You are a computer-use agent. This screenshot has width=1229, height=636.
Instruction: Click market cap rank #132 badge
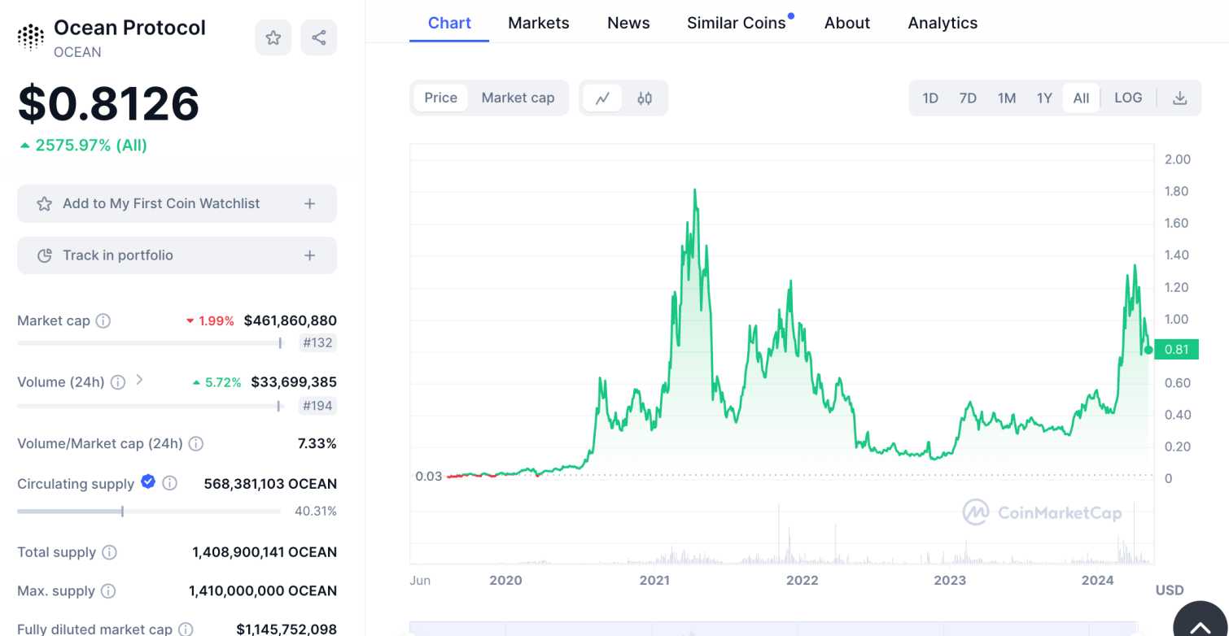tap(317, 343)
